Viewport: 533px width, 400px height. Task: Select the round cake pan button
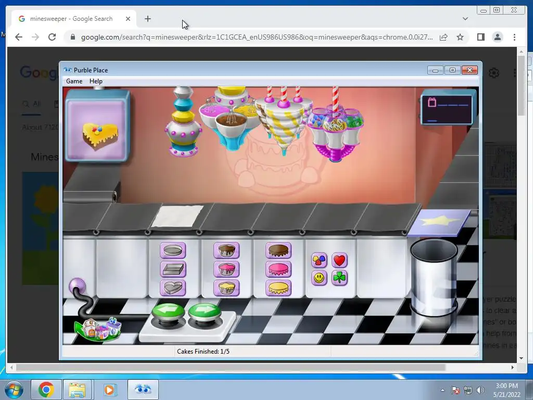pos(173,251)
